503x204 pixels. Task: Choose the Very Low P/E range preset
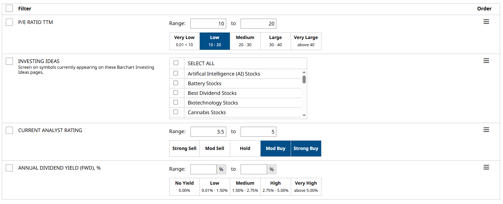point(184,41)
